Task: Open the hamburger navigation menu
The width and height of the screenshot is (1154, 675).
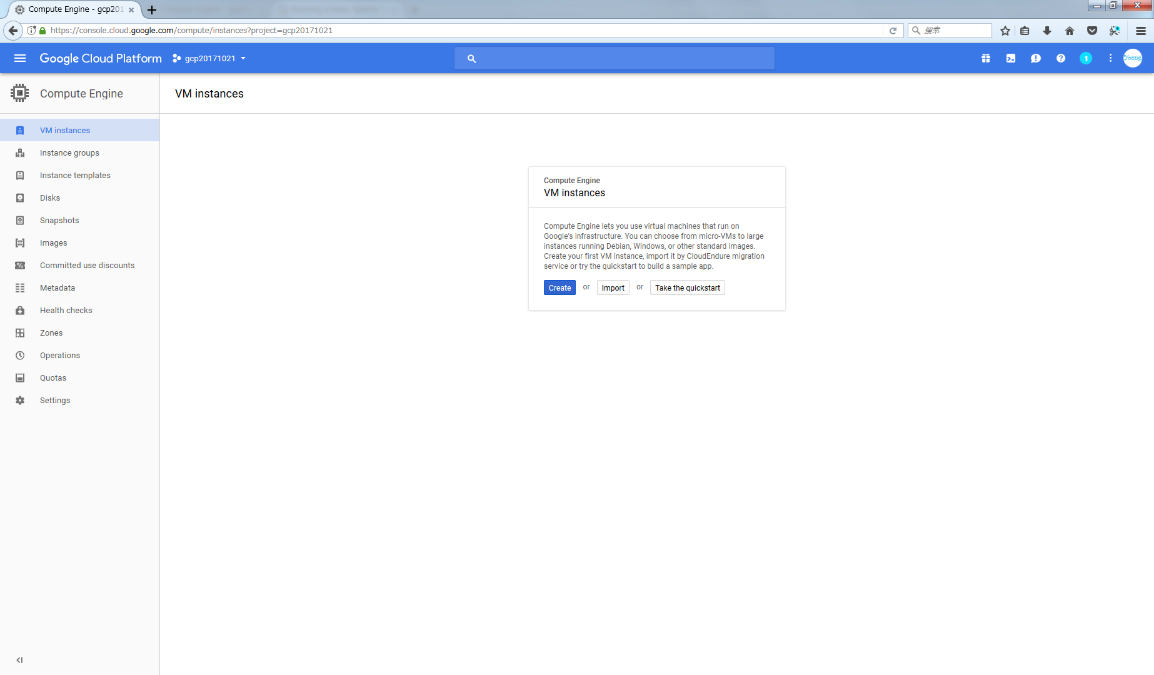Action: 20,58
